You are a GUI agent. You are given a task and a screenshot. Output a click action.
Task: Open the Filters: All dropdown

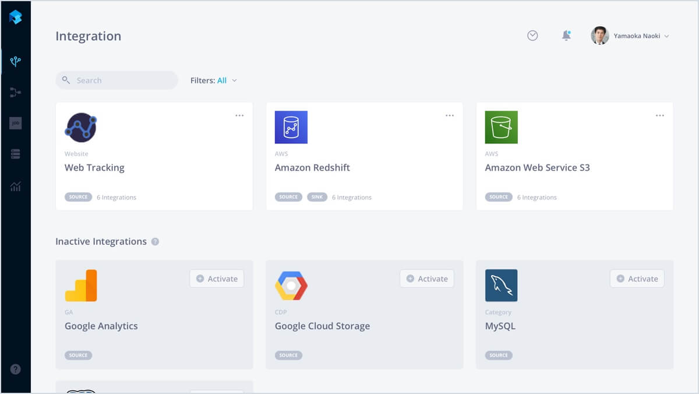[x=214, y=80]
